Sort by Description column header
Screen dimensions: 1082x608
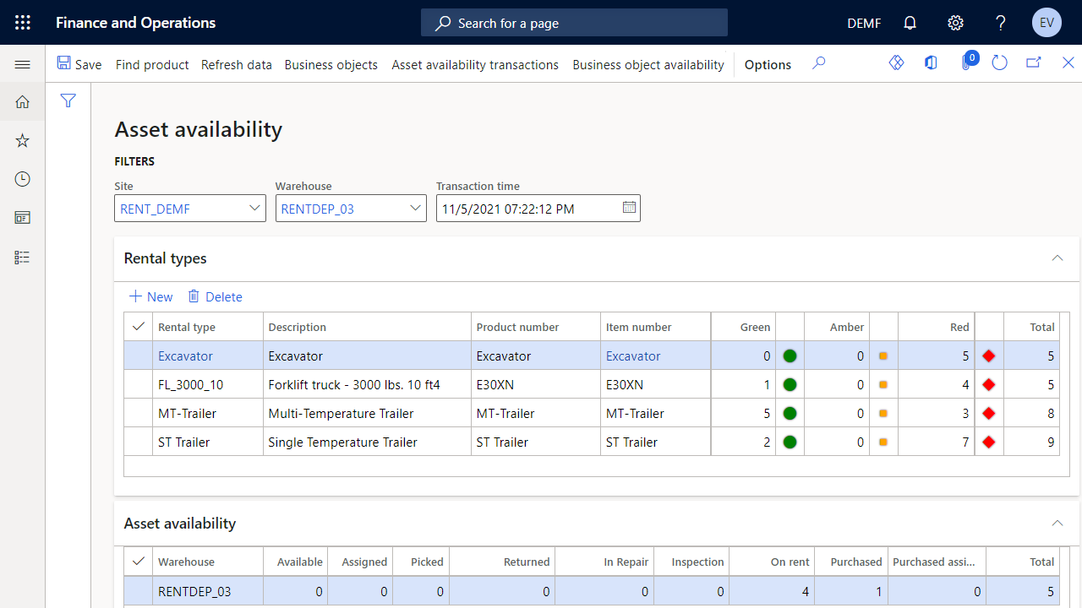367,327
